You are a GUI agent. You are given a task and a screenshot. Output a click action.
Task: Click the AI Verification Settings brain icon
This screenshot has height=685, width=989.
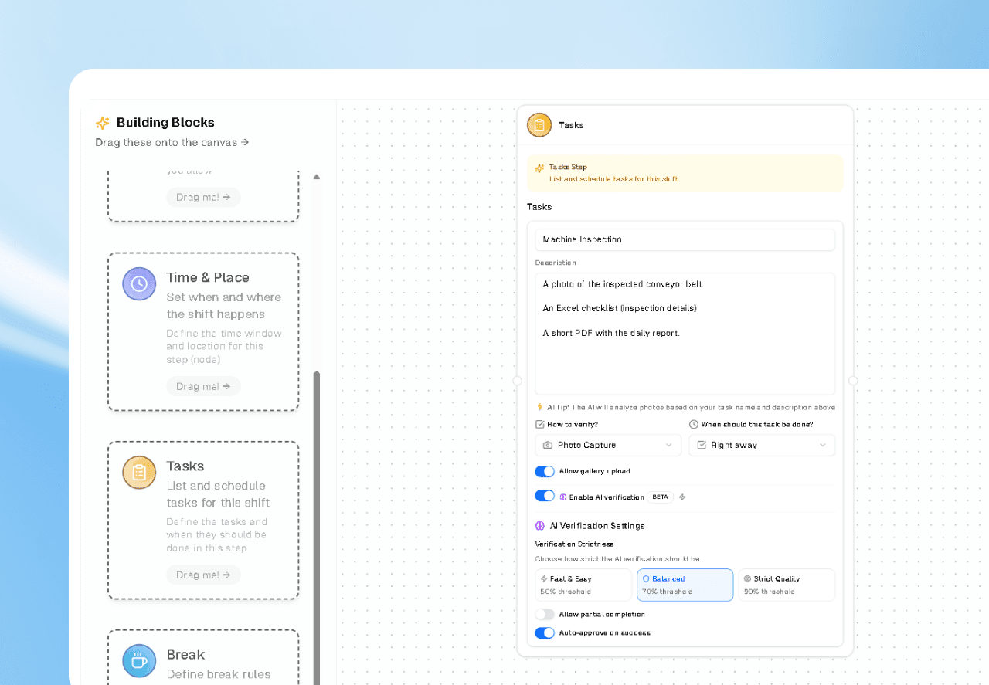coord(540,526)
